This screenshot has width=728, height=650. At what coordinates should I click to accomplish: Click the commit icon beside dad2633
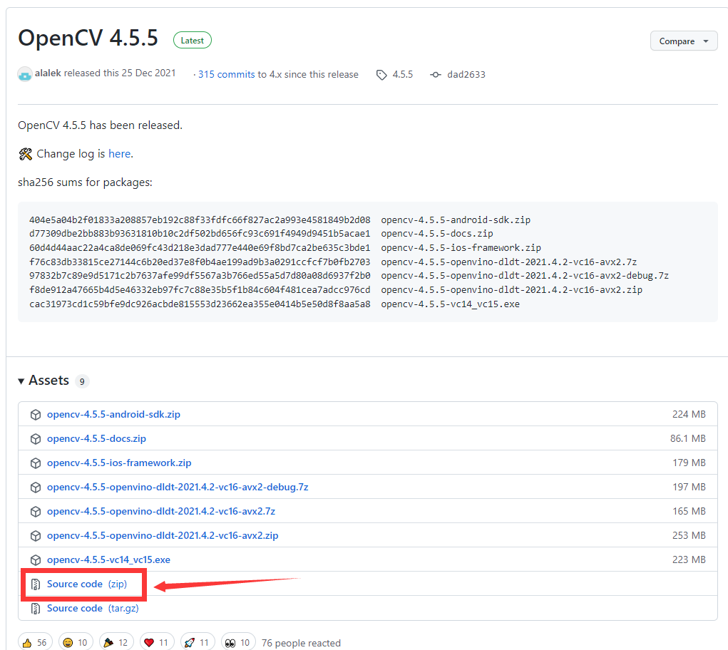tap(436, 75)
